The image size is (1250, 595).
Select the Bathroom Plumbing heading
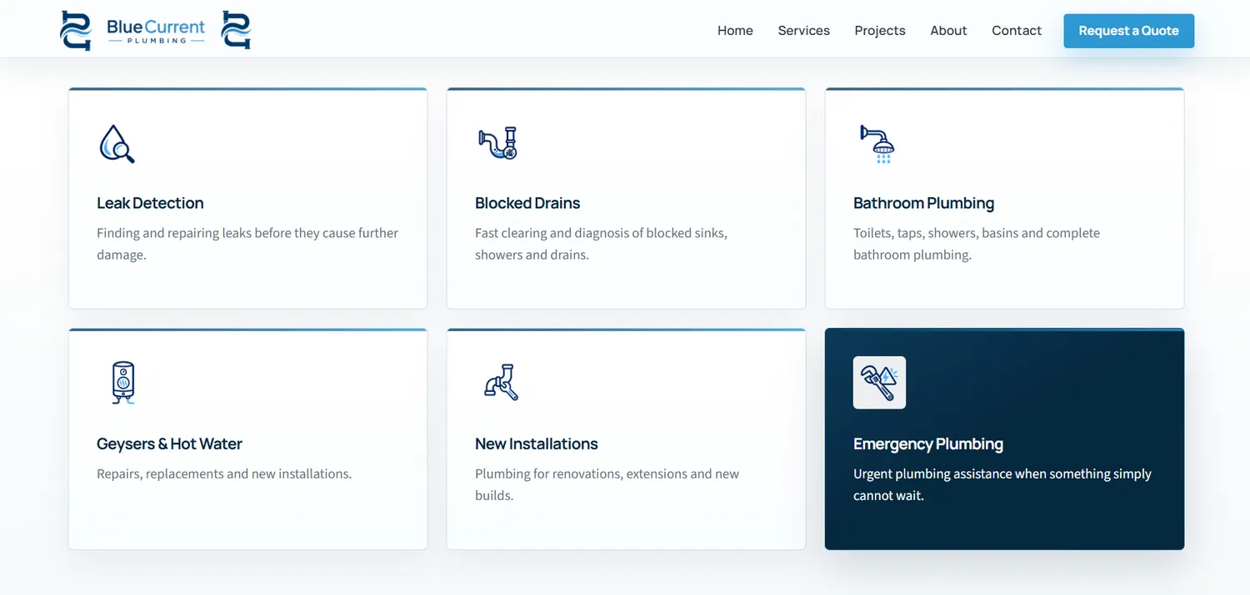click(923, 203)
